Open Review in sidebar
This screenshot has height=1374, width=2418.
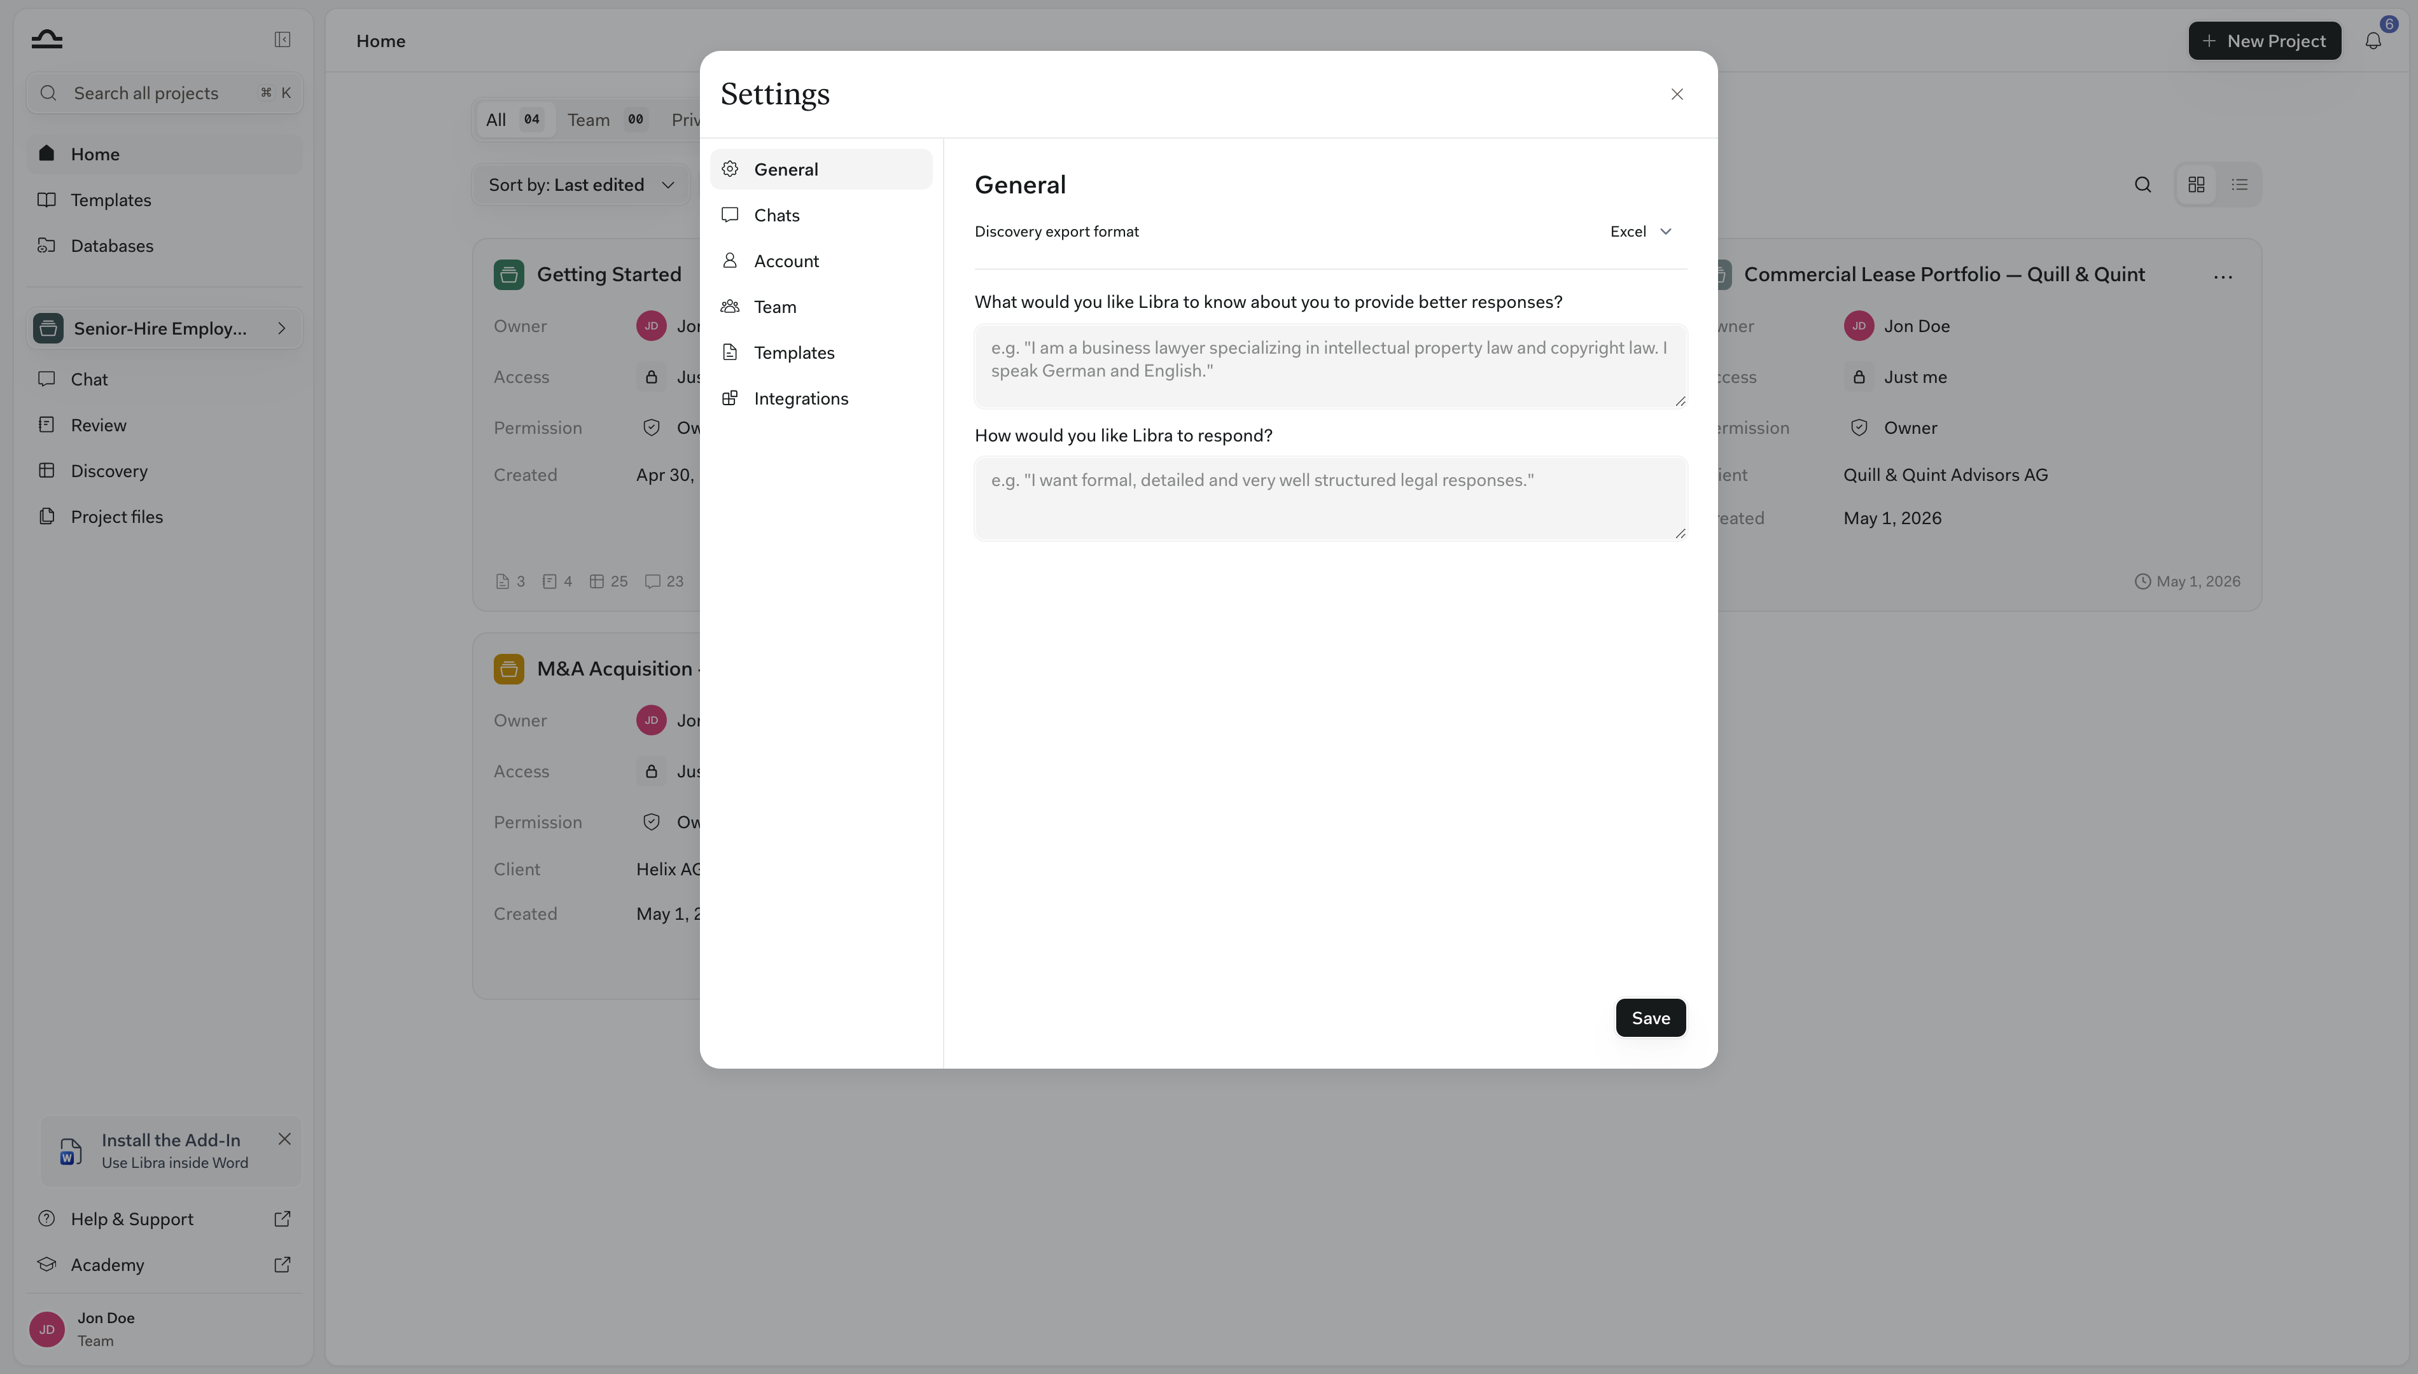[x=164, y=425]
